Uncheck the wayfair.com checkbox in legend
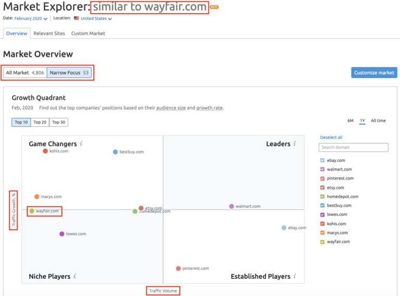This screenshot has width=400, height=296. point(322,242)
